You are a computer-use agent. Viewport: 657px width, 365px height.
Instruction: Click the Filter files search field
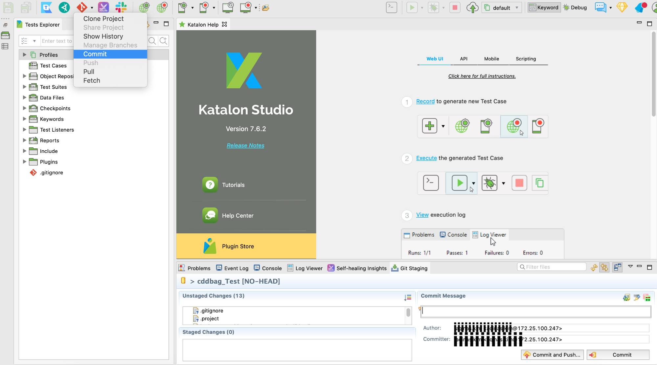(x=552, y=267)
